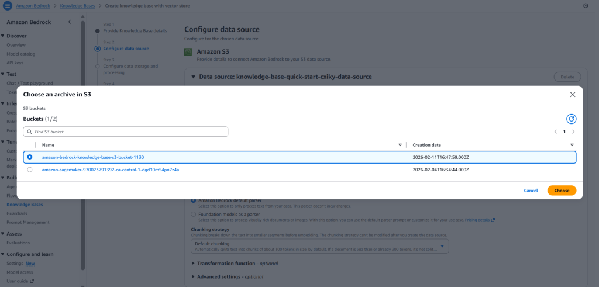Screen dimensions: 599x287
Task: Collapse the Amazon Bedrock sidebar arrow
Action: [x=70, y=22]
